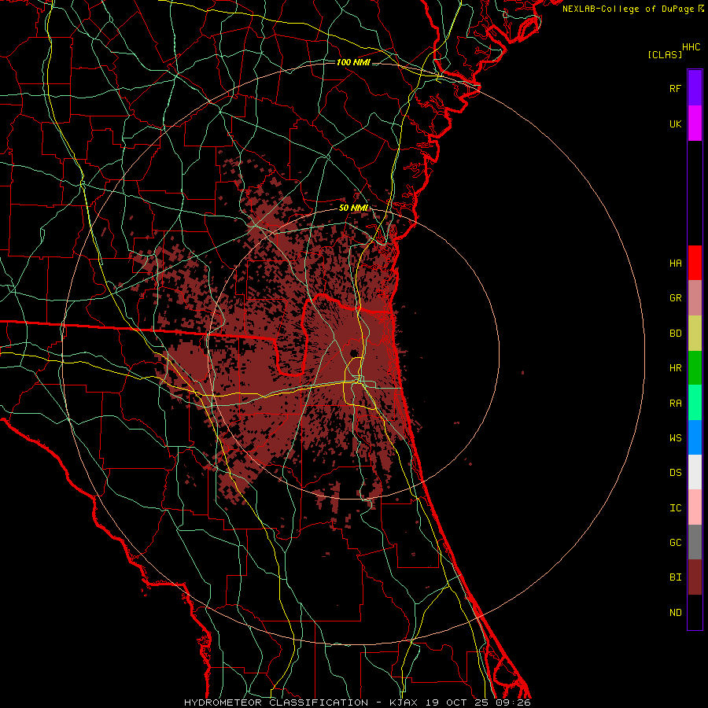Click the 'IC' legend label
Viewport: 708px width, 708px height.
pyautogui.click(x=675, y=508)
